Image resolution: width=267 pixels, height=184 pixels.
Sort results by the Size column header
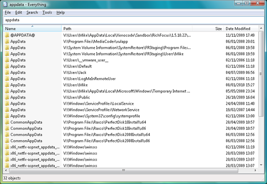click(x=208, y=29)
